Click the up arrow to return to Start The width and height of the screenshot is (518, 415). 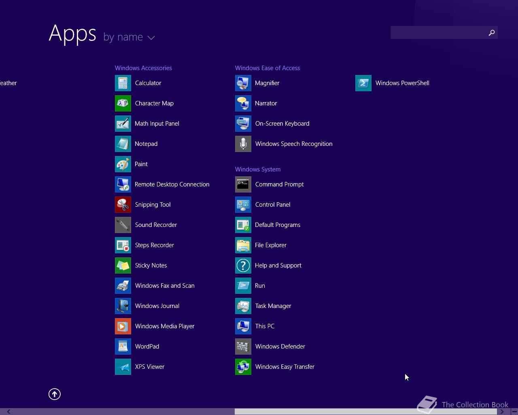coord(55,394)
